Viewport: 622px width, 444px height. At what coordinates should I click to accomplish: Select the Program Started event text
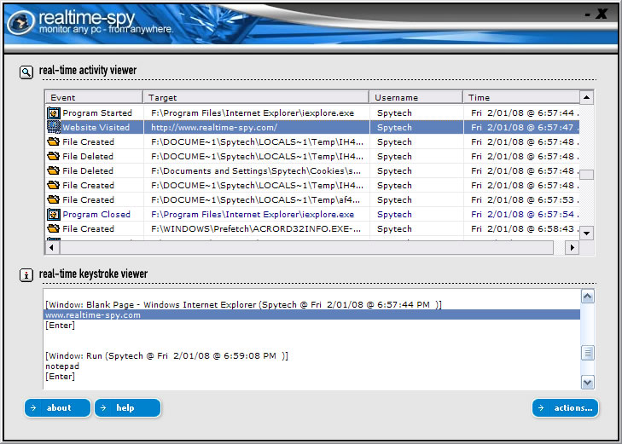point(97,112)
